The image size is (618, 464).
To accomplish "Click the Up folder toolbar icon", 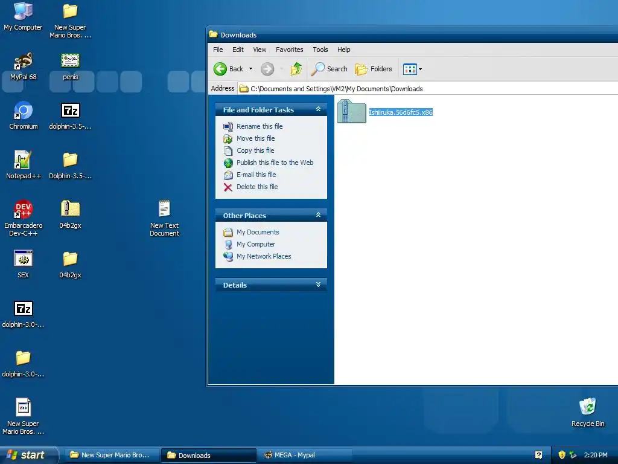I will click(x=296, y=69).
